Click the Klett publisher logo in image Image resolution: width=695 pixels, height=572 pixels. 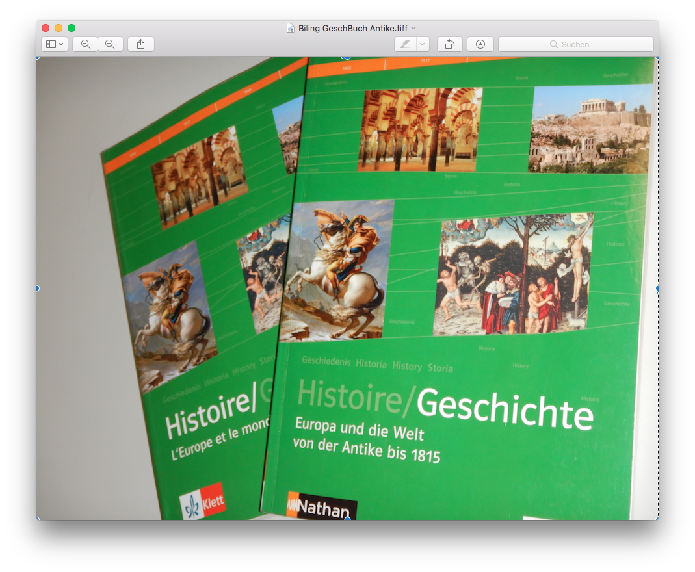tap(203, 502)
